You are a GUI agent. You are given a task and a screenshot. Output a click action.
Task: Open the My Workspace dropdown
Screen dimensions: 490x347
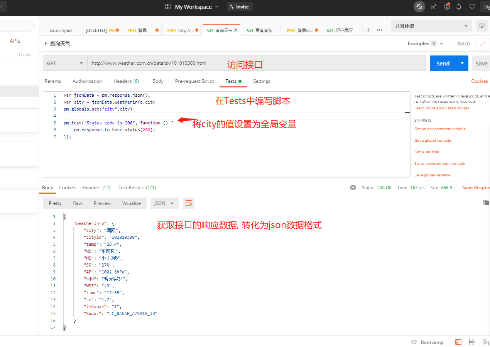pyautogui.click(x=197, y=7)
